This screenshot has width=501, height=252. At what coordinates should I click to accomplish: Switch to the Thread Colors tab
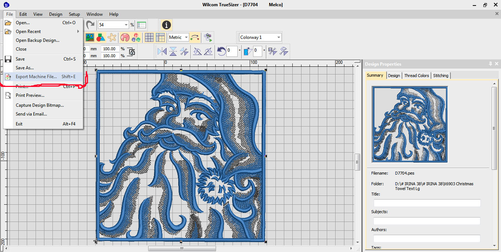point(416,76)
